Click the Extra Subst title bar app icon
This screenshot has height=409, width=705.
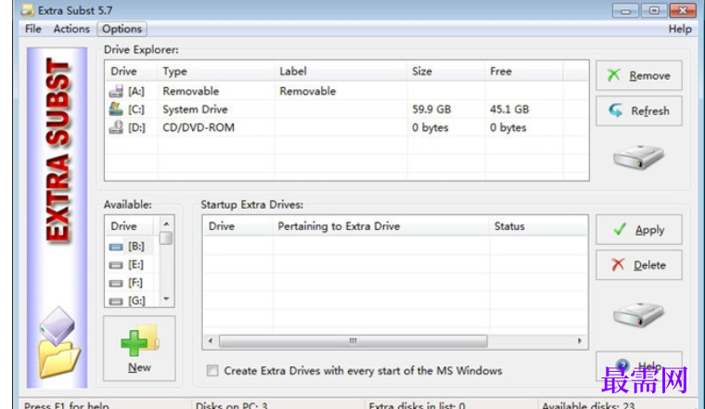28,10
